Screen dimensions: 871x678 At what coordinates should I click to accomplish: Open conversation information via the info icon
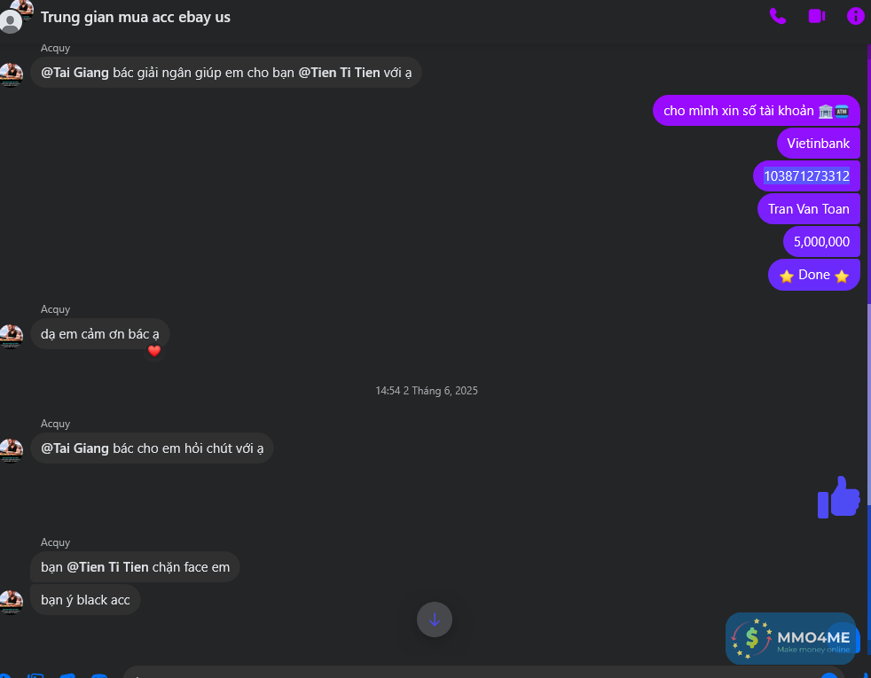855,16
